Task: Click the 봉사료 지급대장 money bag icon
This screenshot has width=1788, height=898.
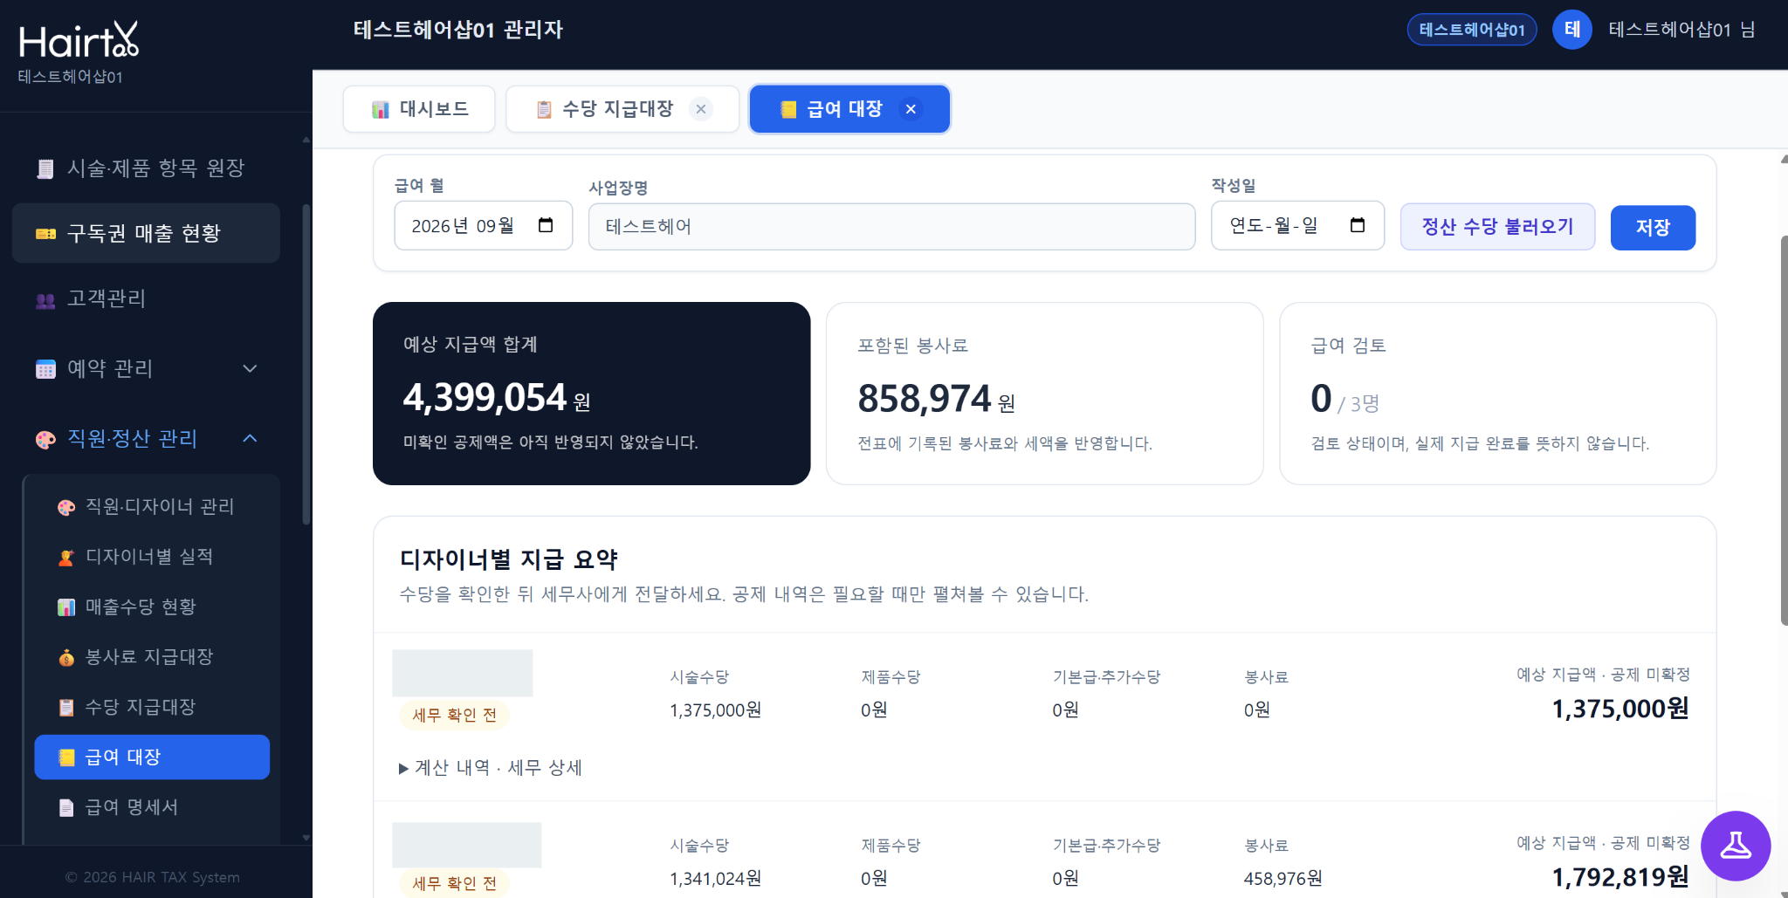Action: [66, 657]
